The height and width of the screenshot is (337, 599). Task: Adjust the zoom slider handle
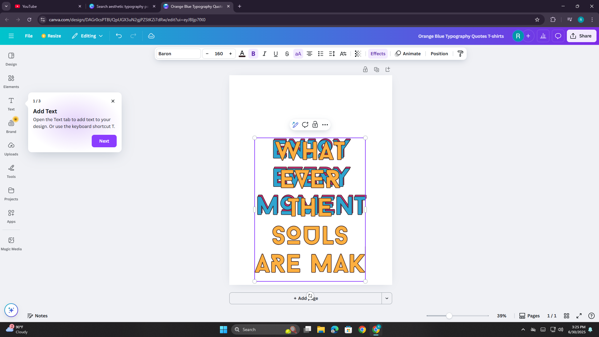[449, 316]
